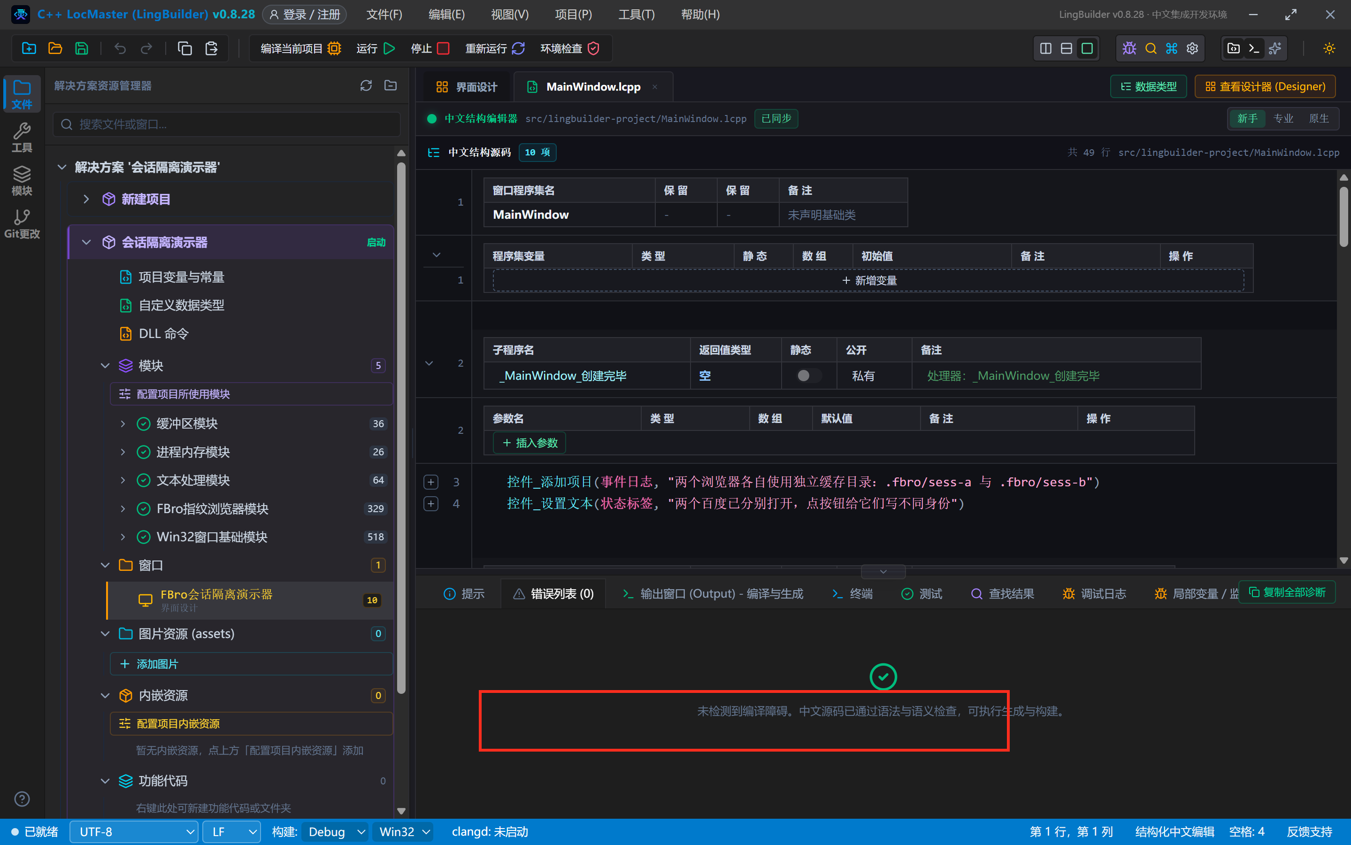Open the UTF-8 encoding dropdown

point(134,831)
